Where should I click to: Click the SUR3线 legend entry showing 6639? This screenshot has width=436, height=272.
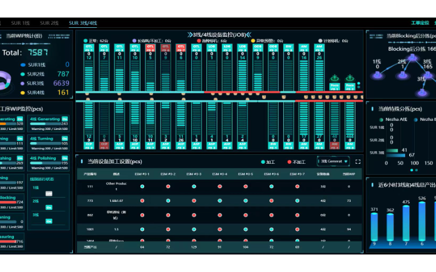tap(45, 83)
